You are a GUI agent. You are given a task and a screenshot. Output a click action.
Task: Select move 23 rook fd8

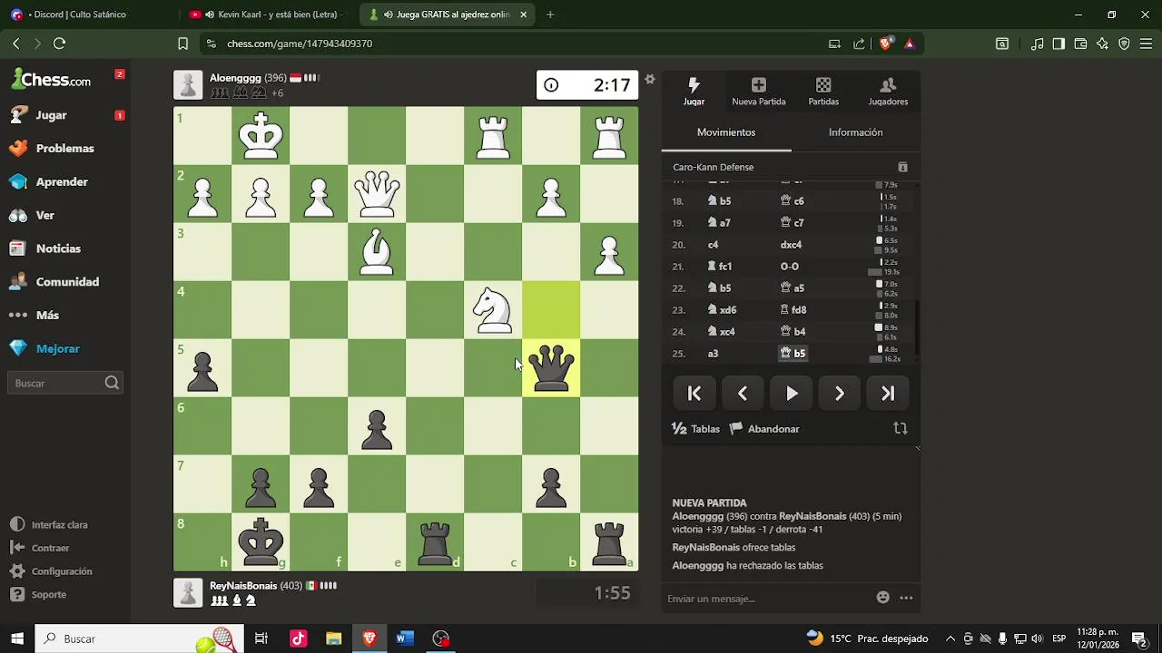pyautogui.click(x=793, y=310)
